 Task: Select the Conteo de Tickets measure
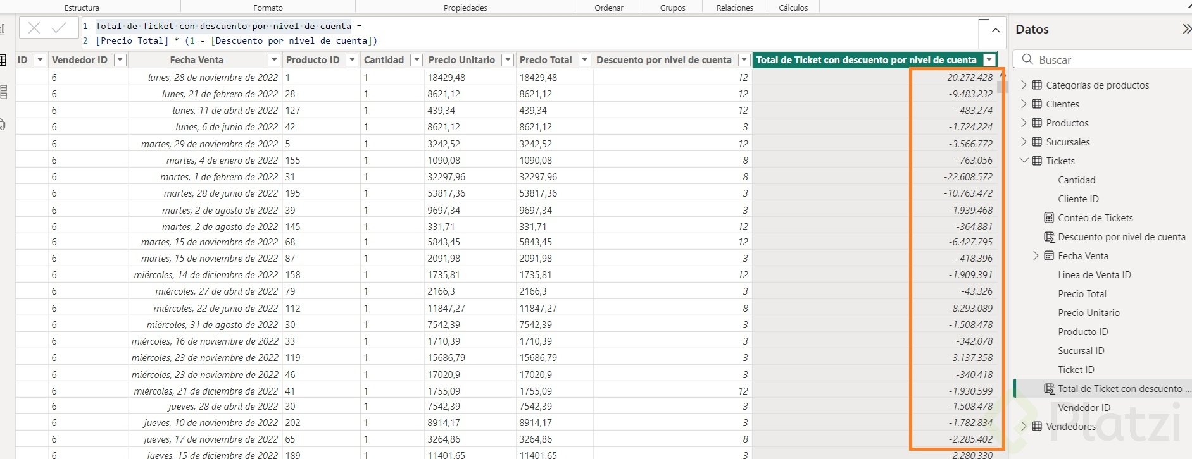pyautogui.click(x=1095, y=217)
